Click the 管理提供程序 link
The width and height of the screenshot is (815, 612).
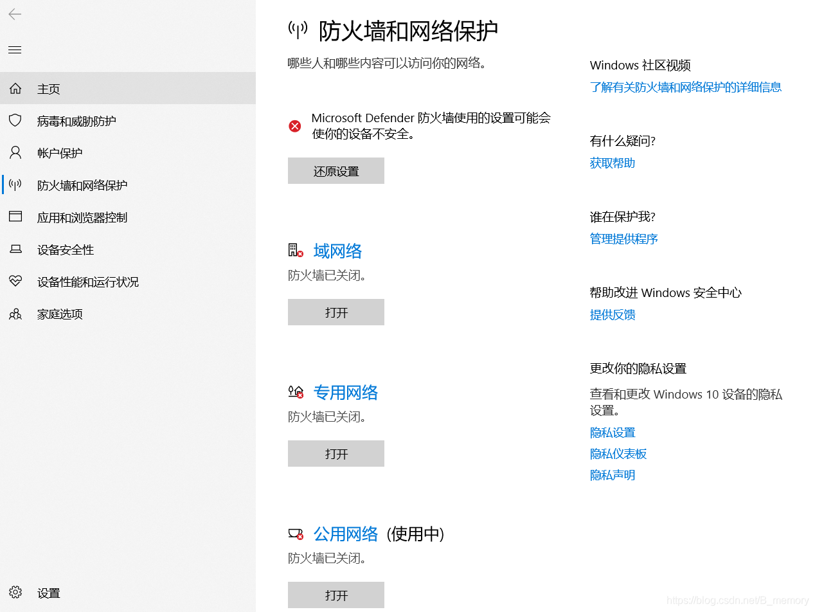pos(624,239)
